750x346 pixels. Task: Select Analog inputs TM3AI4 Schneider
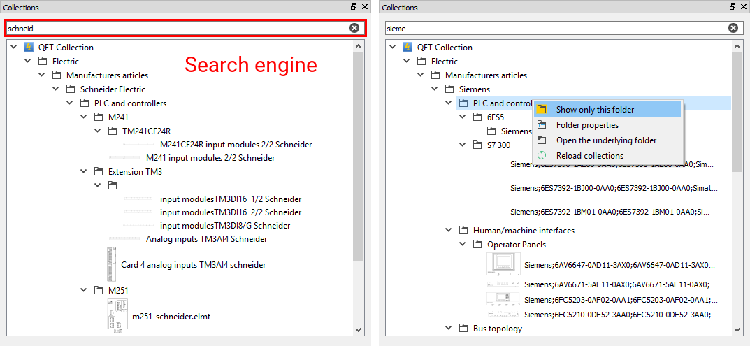pos(206,238)
